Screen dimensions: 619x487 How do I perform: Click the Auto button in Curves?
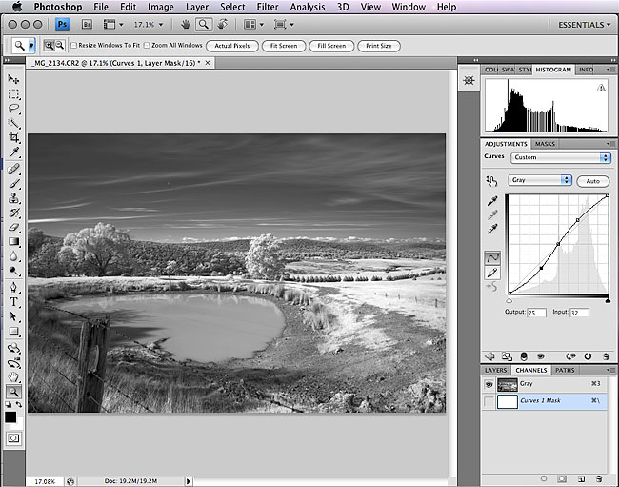coord(593,180)
